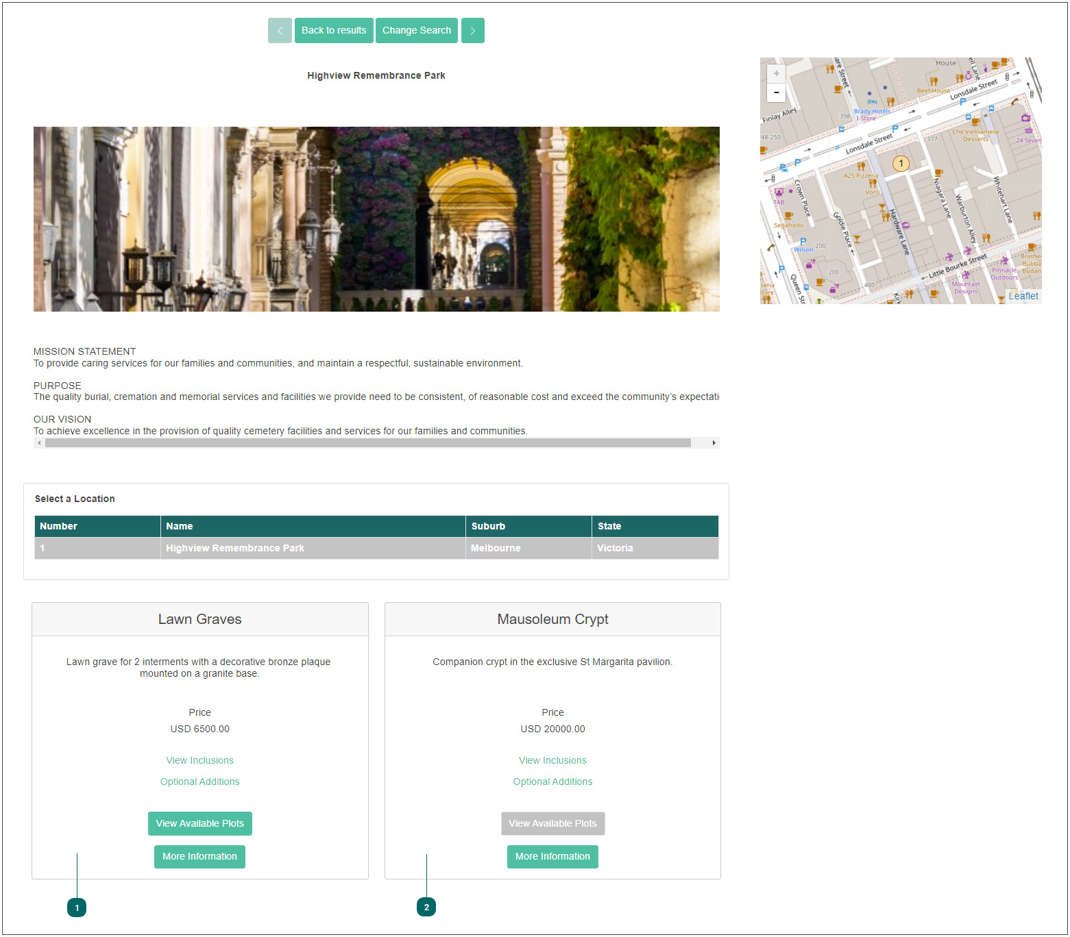Click Melbourne suburb cell

(x=528, y=548)
